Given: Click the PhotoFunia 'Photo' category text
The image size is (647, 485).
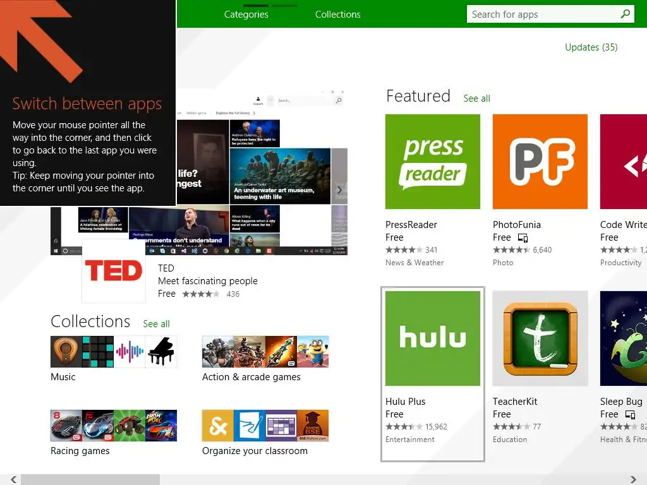Looking at the screenshot, I should coord(503,262).
